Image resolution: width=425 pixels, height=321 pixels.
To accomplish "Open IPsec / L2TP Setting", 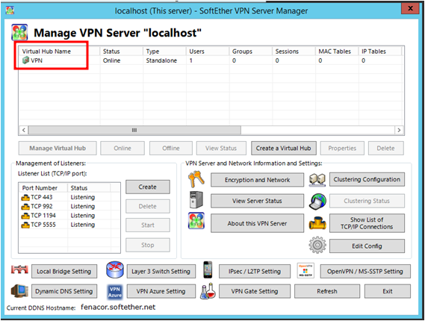I will (255, 271).
